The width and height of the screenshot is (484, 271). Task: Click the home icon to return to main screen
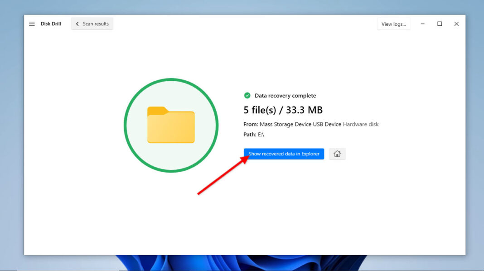coord(337,154)
